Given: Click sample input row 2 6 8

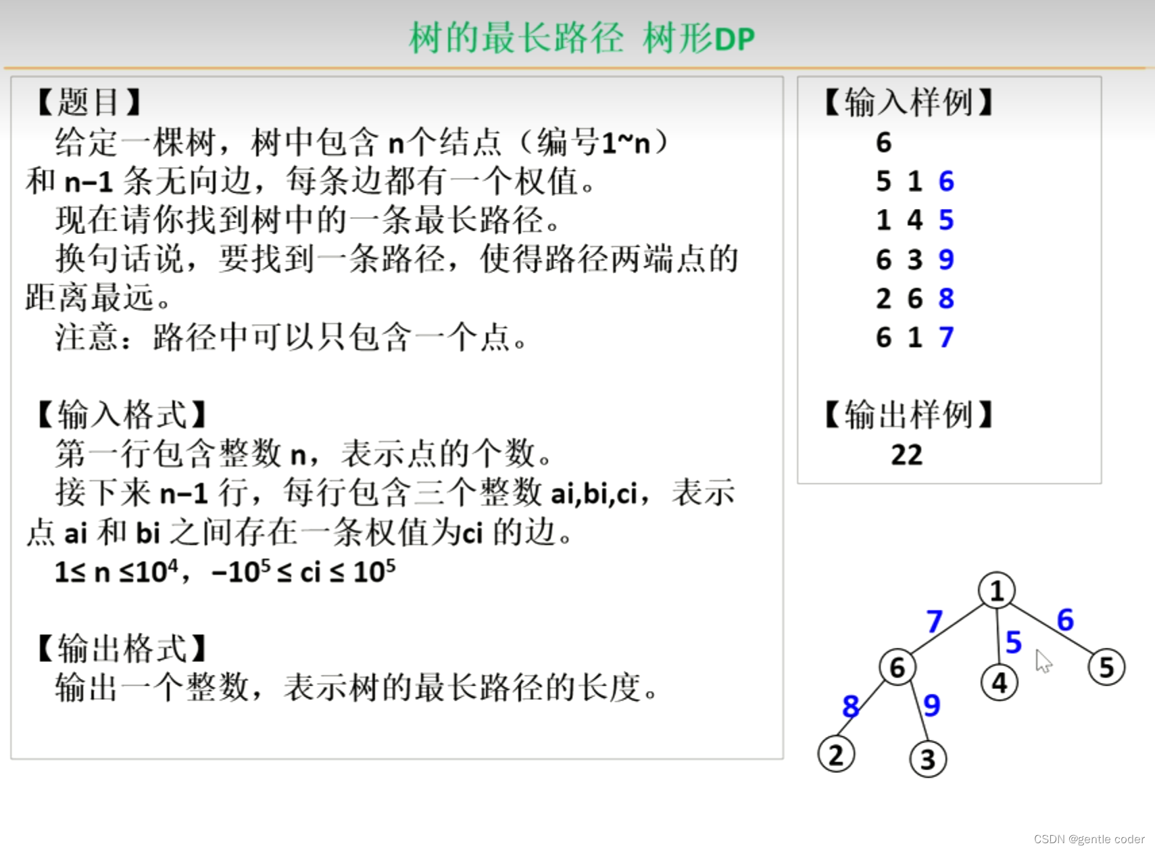Looking at the screenshot, I should [914, 298].
